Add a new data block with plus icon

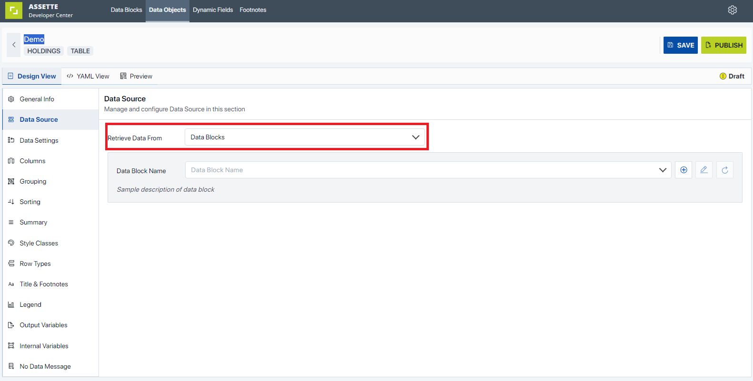point(684,170)
